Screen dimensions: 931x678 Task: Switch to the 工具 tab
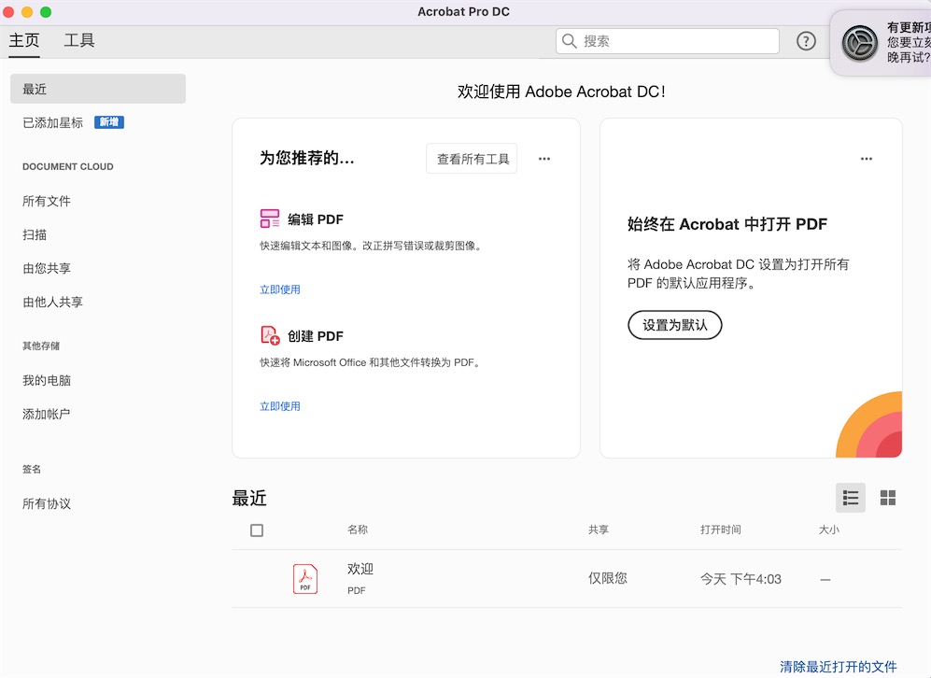click(79, 40)
